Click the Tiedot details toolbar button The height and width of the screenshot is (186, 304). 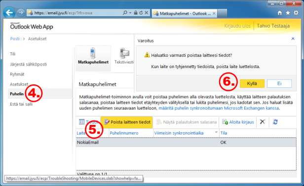(x=88, y=122)
